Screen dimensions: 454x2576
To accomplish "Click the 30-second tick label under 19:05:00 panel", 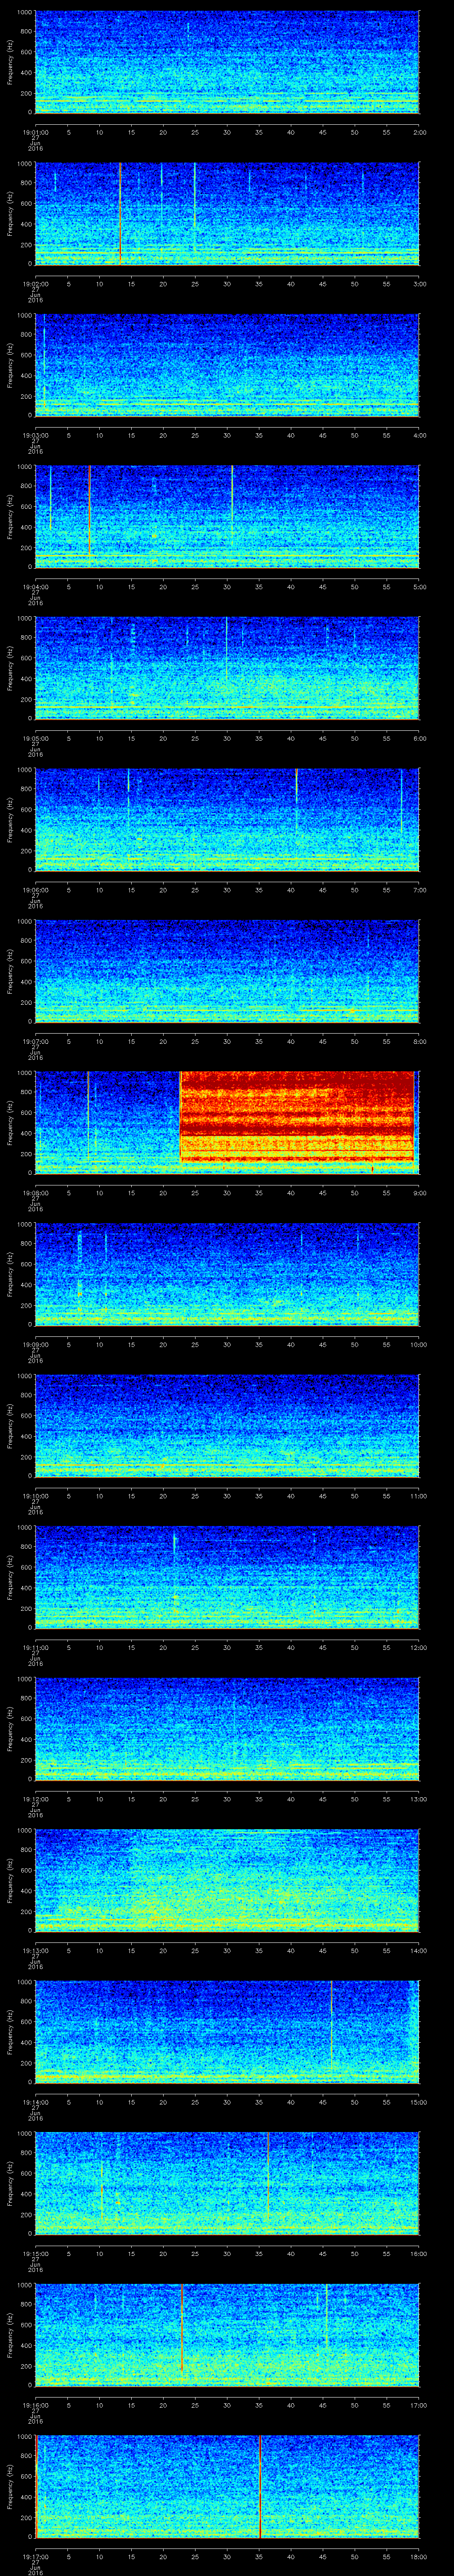I will coord(227,738).
